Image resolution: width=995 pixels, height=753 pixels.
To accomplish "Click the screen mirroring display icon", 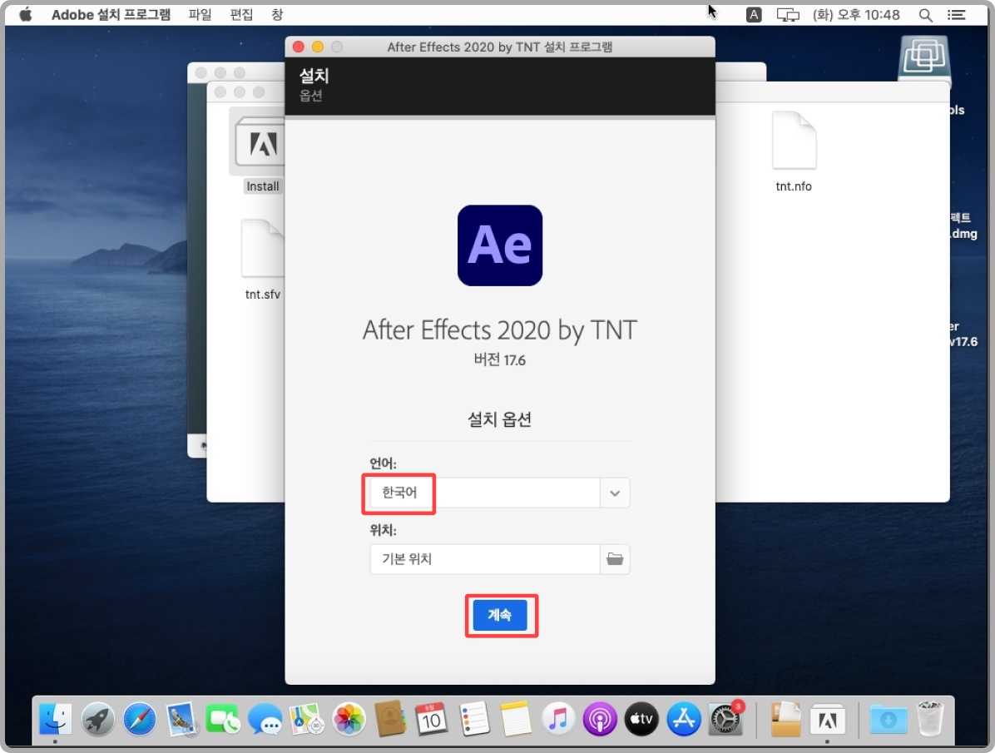I will (788, 15).
